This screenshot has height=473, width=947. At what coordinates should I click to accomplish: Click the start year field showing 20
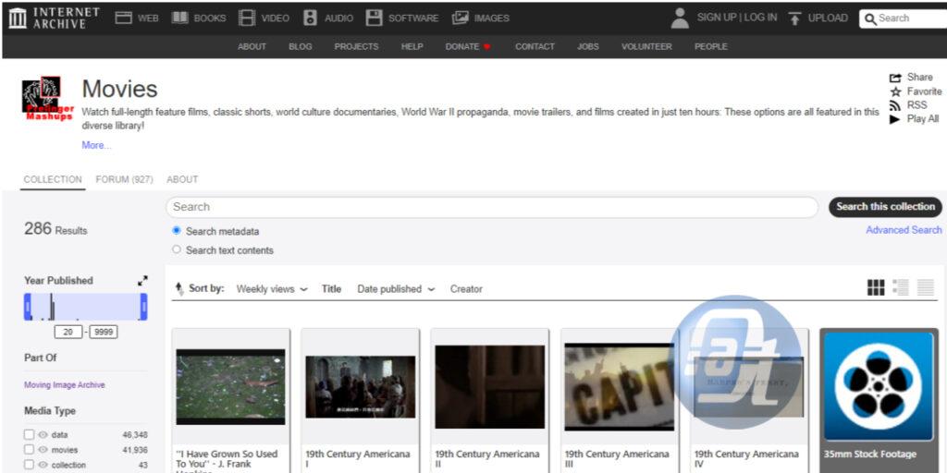(x=68, y=332)
